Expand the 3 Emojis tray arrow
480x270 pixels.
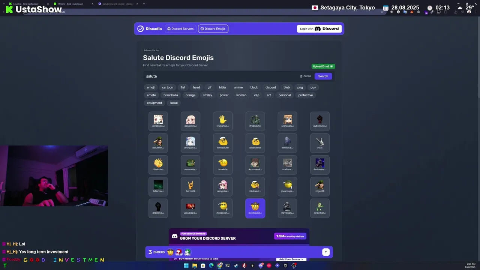(326, 252)
